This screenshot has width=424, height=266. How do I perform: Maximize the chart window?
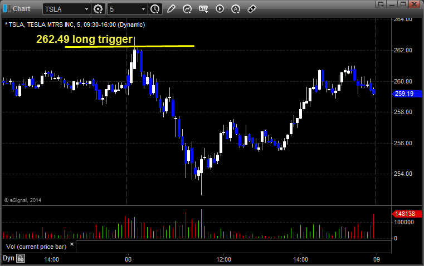pyautogui.click(x=403, y=4)
